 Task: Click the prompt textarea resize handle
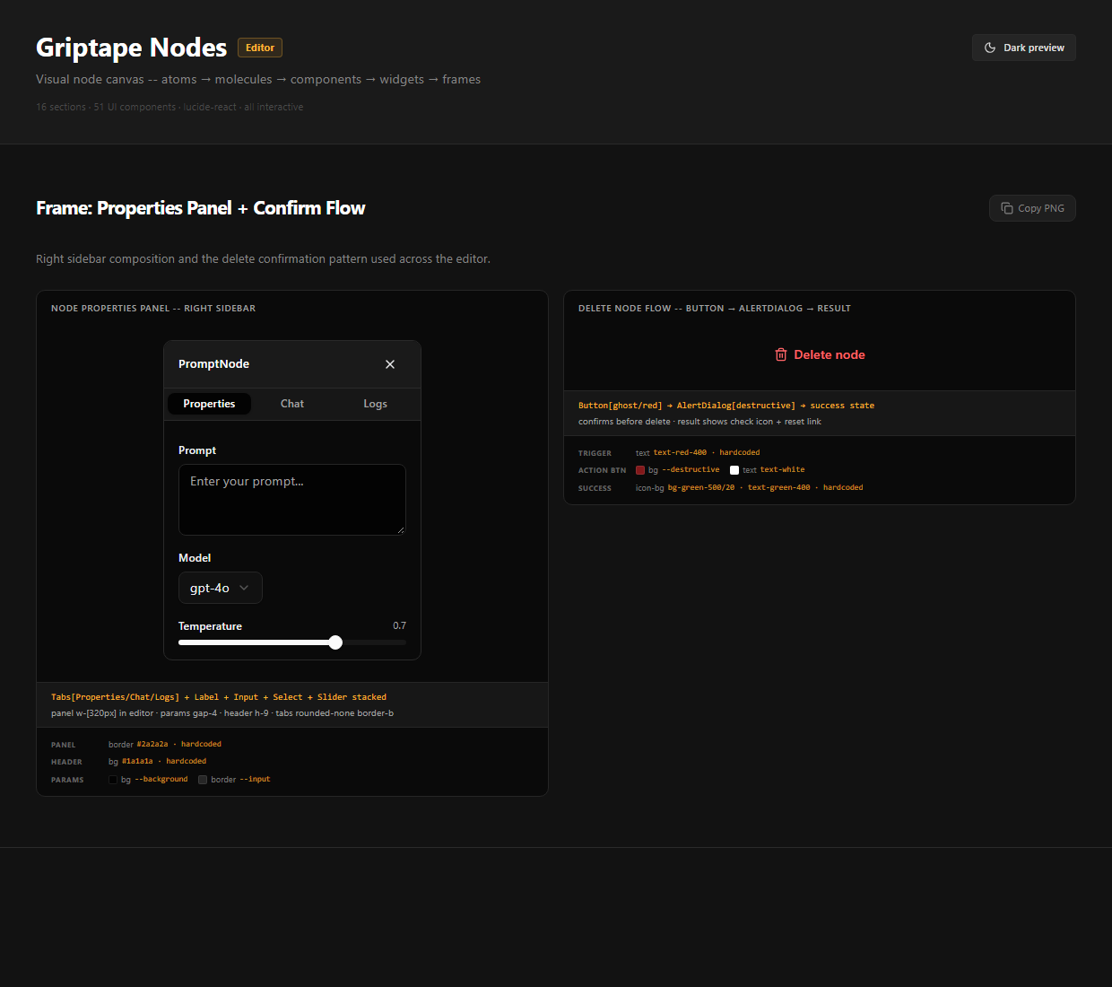[401, 530]
